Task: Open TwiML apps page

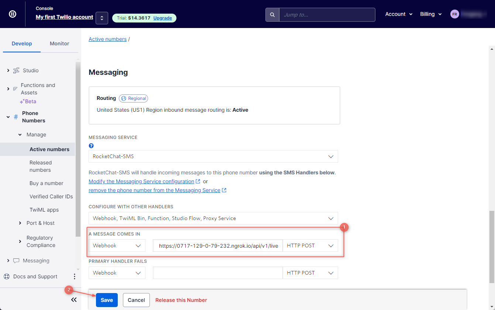Action: point(44,210)
